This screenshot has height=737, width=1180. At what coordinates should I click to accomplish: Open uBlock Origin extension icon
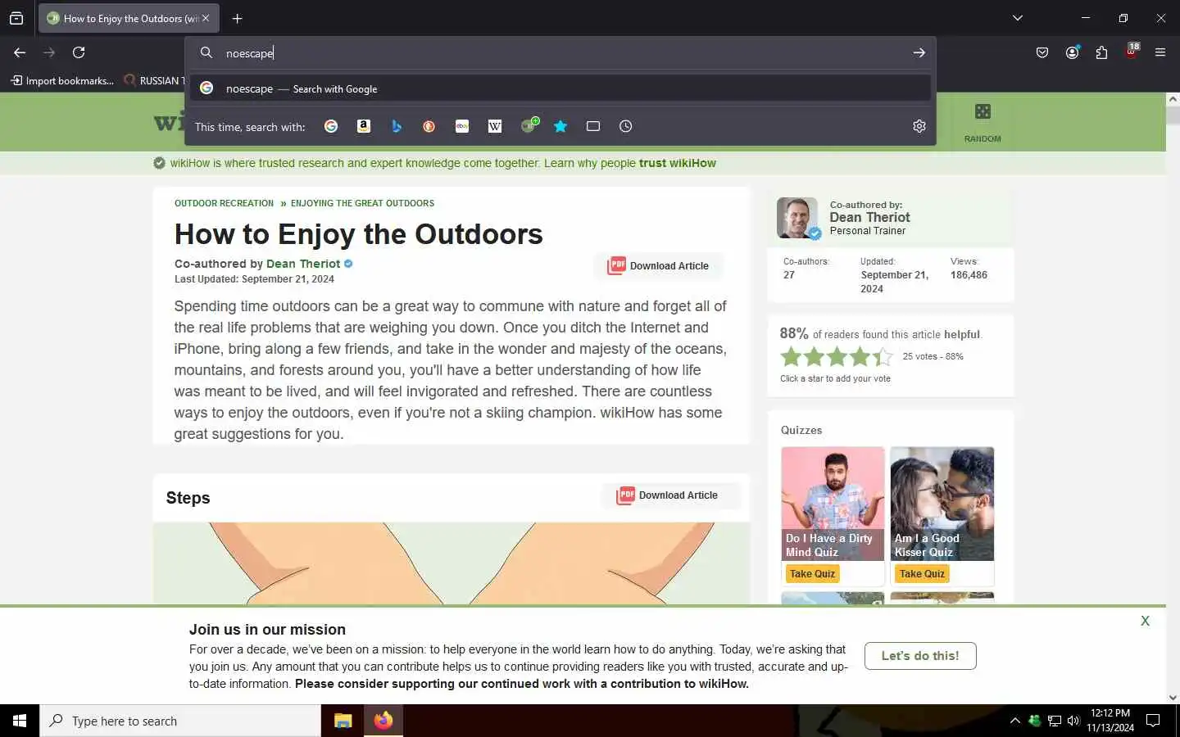tap(1132, 52)
